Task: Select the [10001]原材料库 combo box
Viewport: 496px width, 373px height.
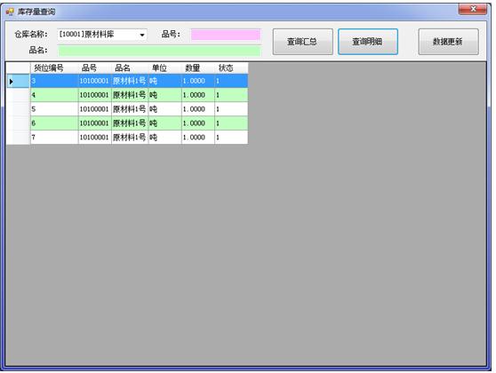Action: click(x=102, y=35)
